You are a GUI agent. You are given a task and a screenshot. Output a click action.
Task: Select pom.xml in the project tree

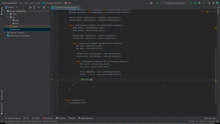click(27, 30)
